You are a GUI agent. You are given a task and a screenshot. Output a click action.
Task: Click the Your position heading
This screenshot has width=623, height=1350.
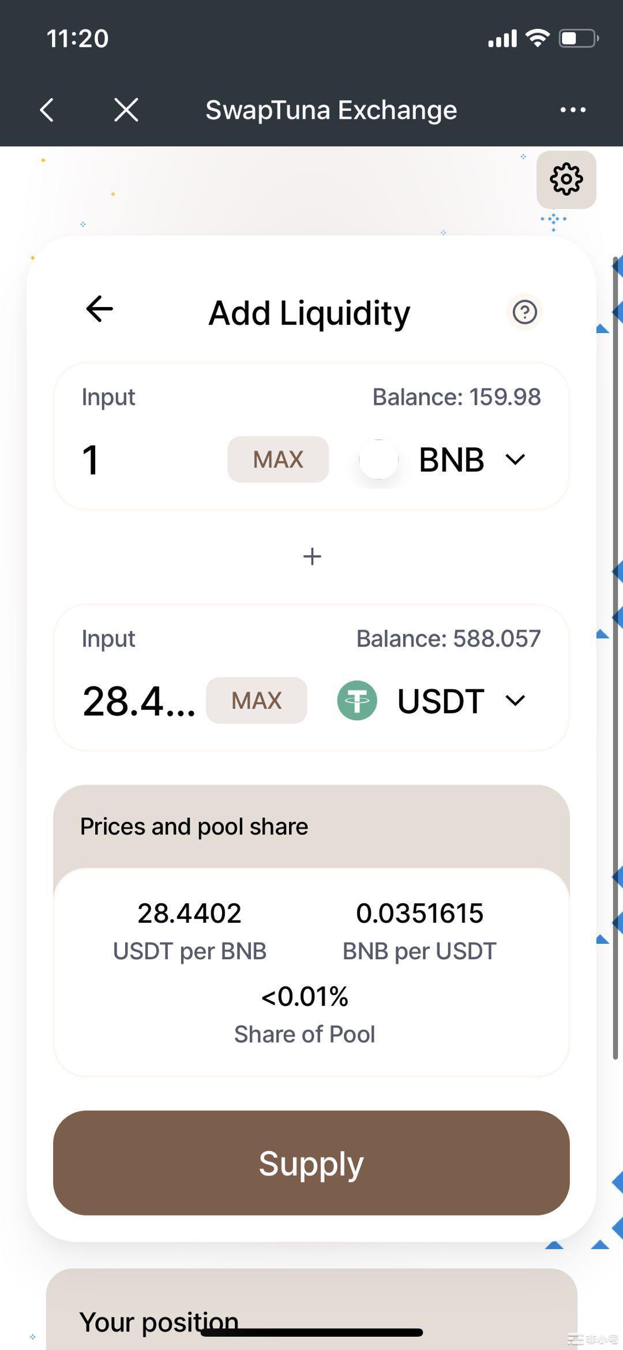click(159, 1322)
